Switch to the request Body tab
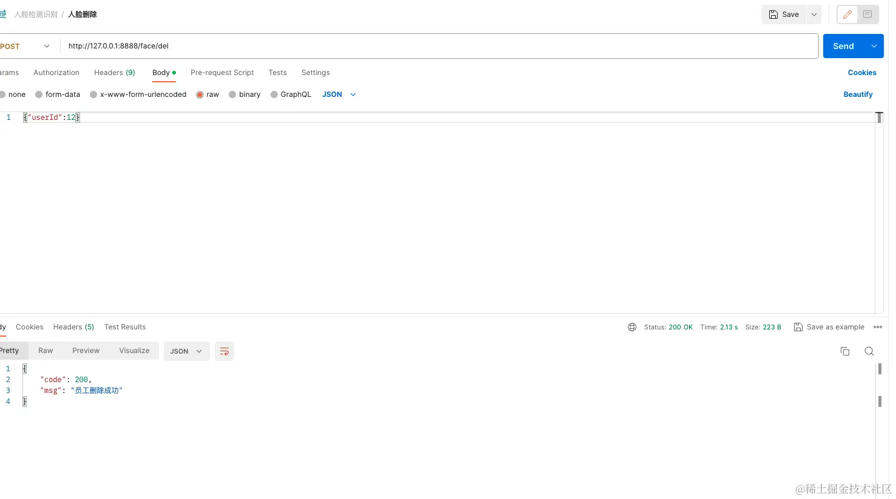The height and width of the screenshot is (499, 896). 164,73
